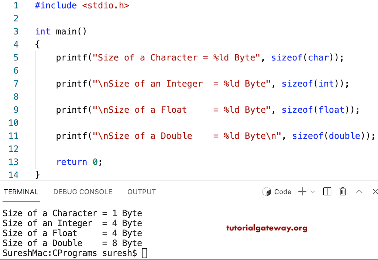Switch to the OUTPUT tab

pos(141,192)
